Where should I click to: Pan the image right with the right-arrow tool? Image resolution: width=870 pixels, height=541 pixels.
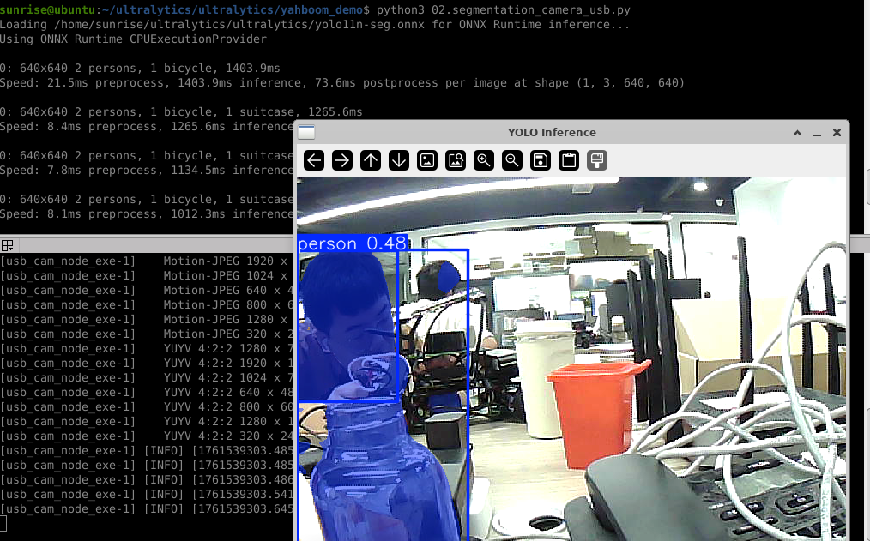(x=342, y=160)
